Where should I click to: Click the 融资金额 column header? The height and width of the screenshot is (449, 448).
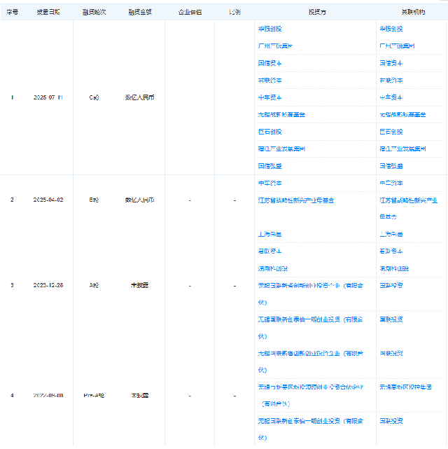point(140,12)
